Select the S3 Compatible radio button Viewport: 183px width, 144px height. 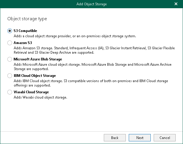click(x=10, y=31)
